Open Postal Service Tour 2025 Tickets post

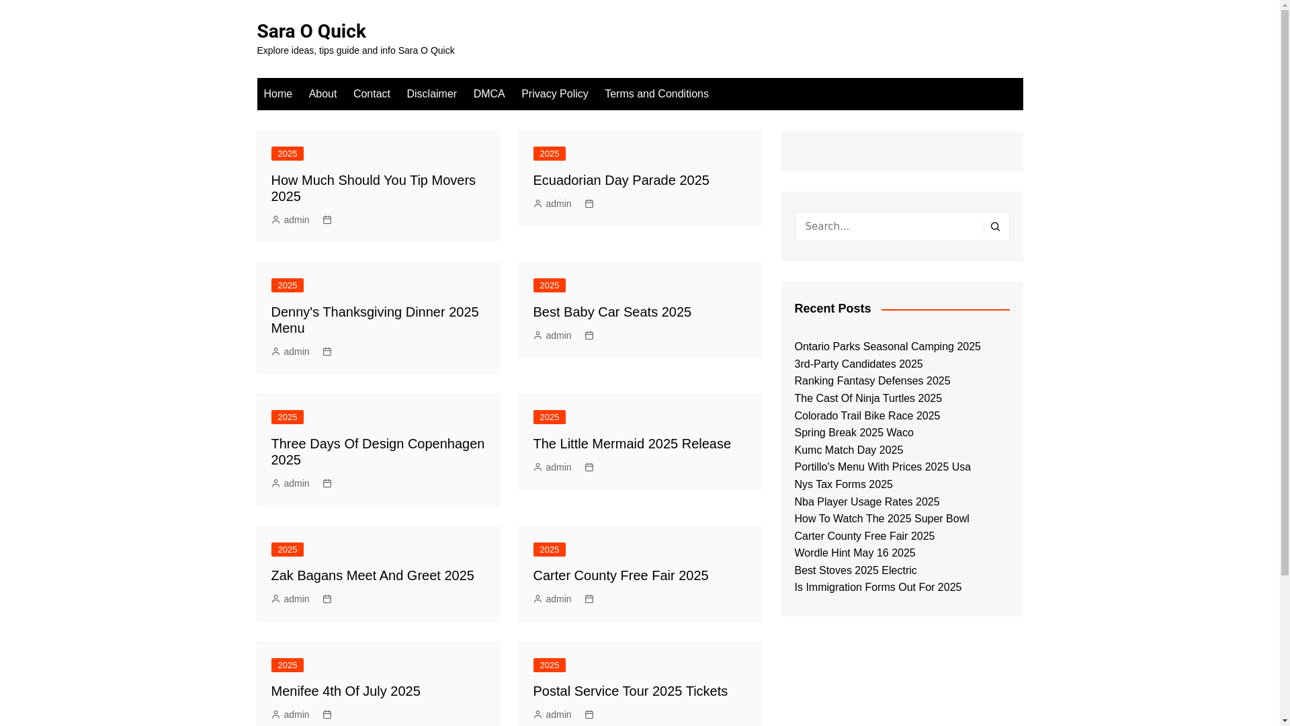630,691
